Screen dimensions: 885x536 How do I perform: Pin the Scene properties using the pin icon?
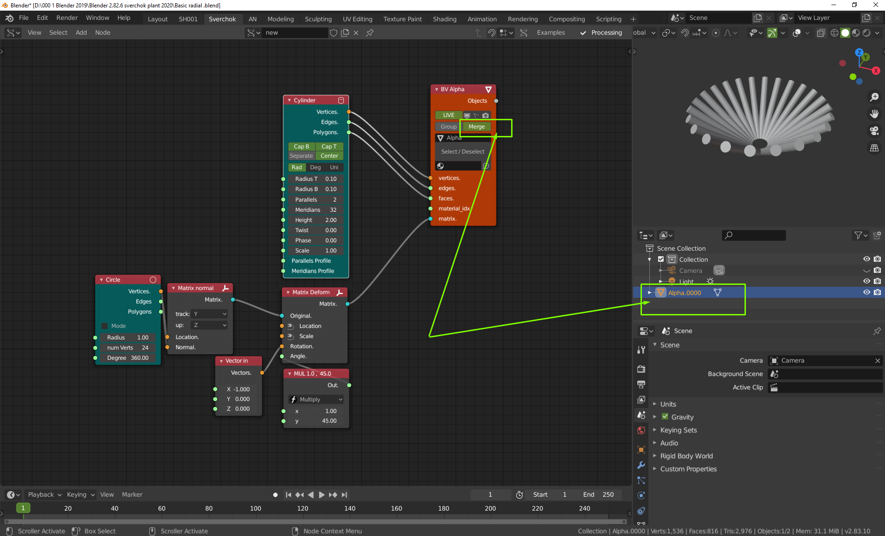[x=877, y=331]
